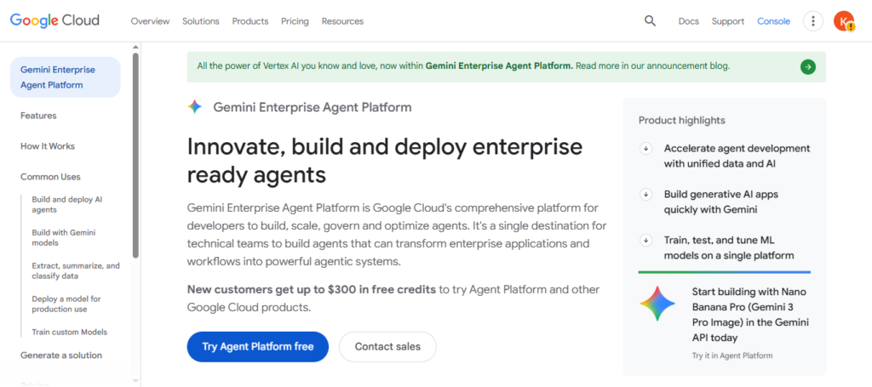Click the Google Cloud logo
Screen dimensions: 872x387
[x=54, y=21]
